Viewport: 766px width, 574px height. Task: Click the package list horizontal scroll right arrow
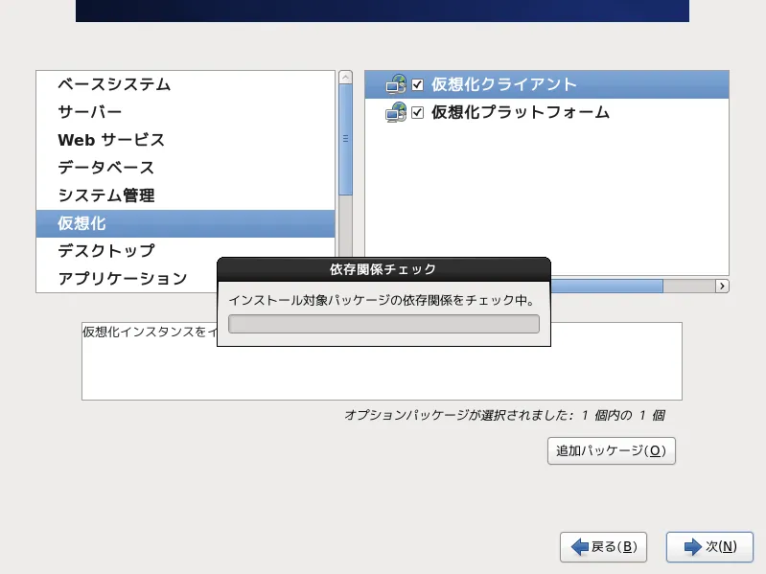722,286
